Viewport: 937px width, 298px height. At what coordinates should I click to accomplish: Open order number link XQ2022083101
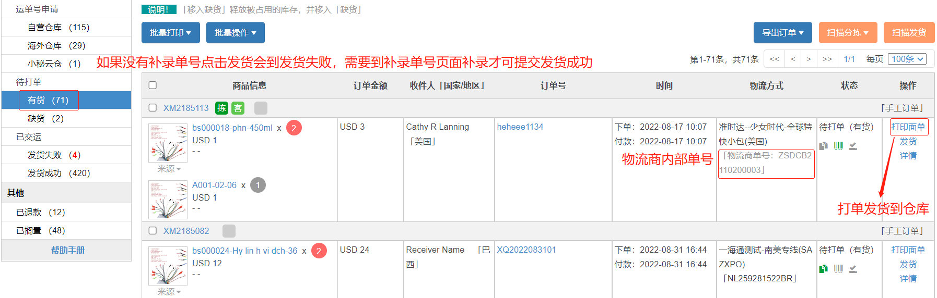click(526, 250)
